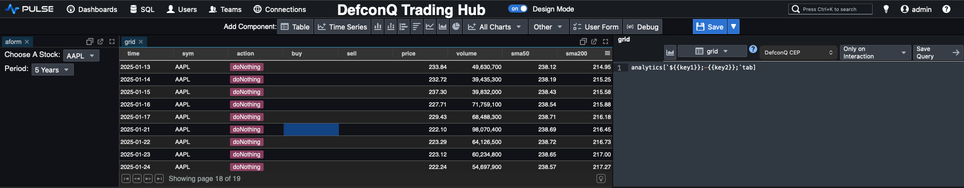Click the lightbulb theme icon
This screenshot has width=964, height=188.
[x=886, y=9]
